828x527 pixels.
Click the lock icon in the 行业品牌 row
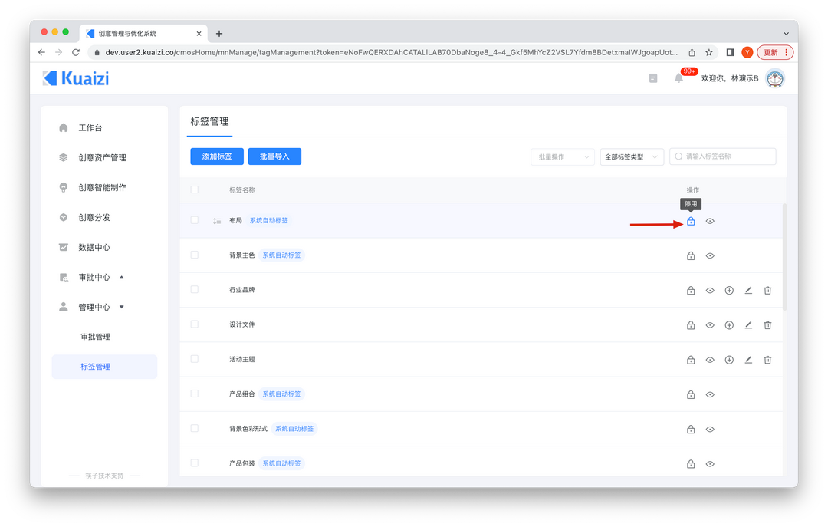tap(691, 290)
